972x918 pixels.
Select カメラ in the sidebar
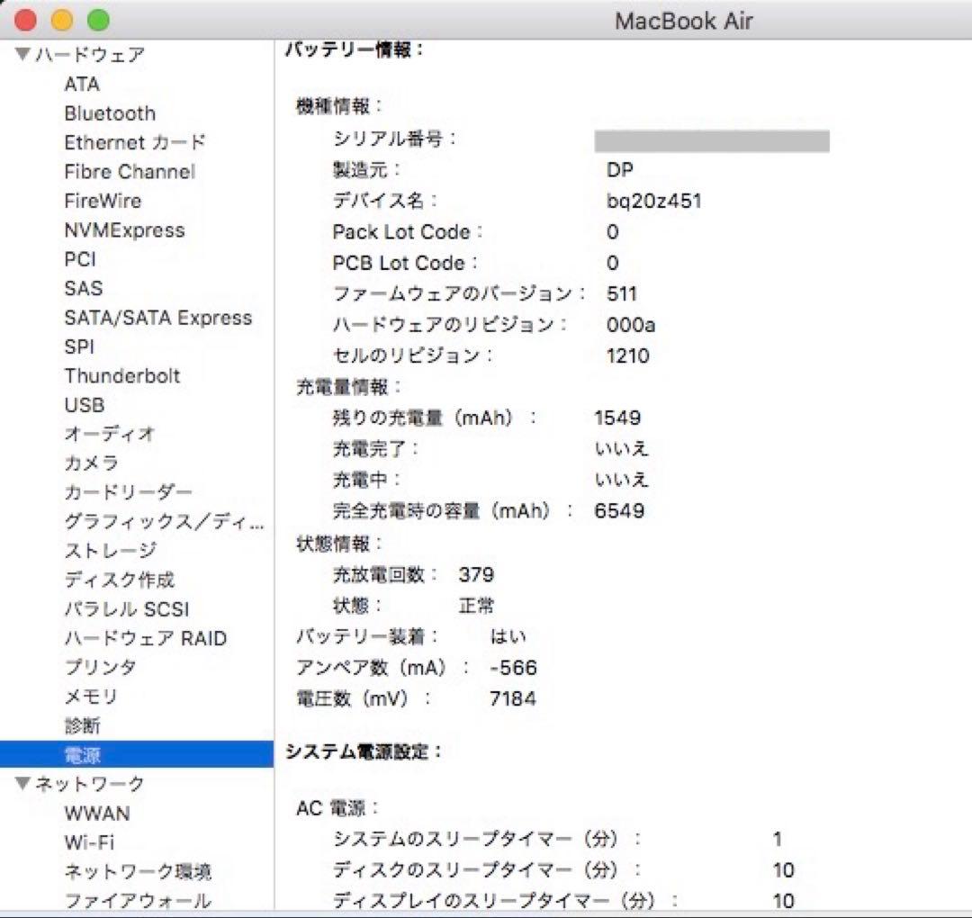91,463
